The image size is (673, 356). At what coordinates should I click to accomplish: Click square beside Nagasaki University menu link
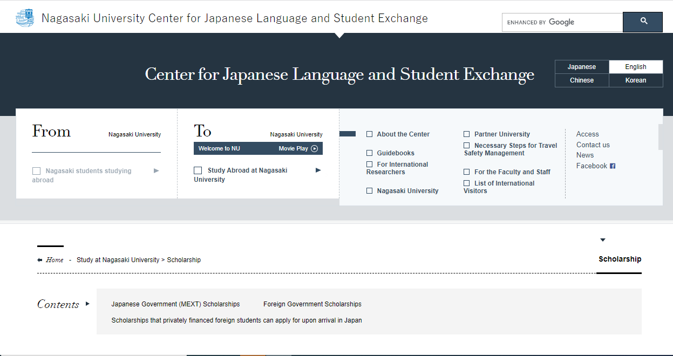point(370,191)
